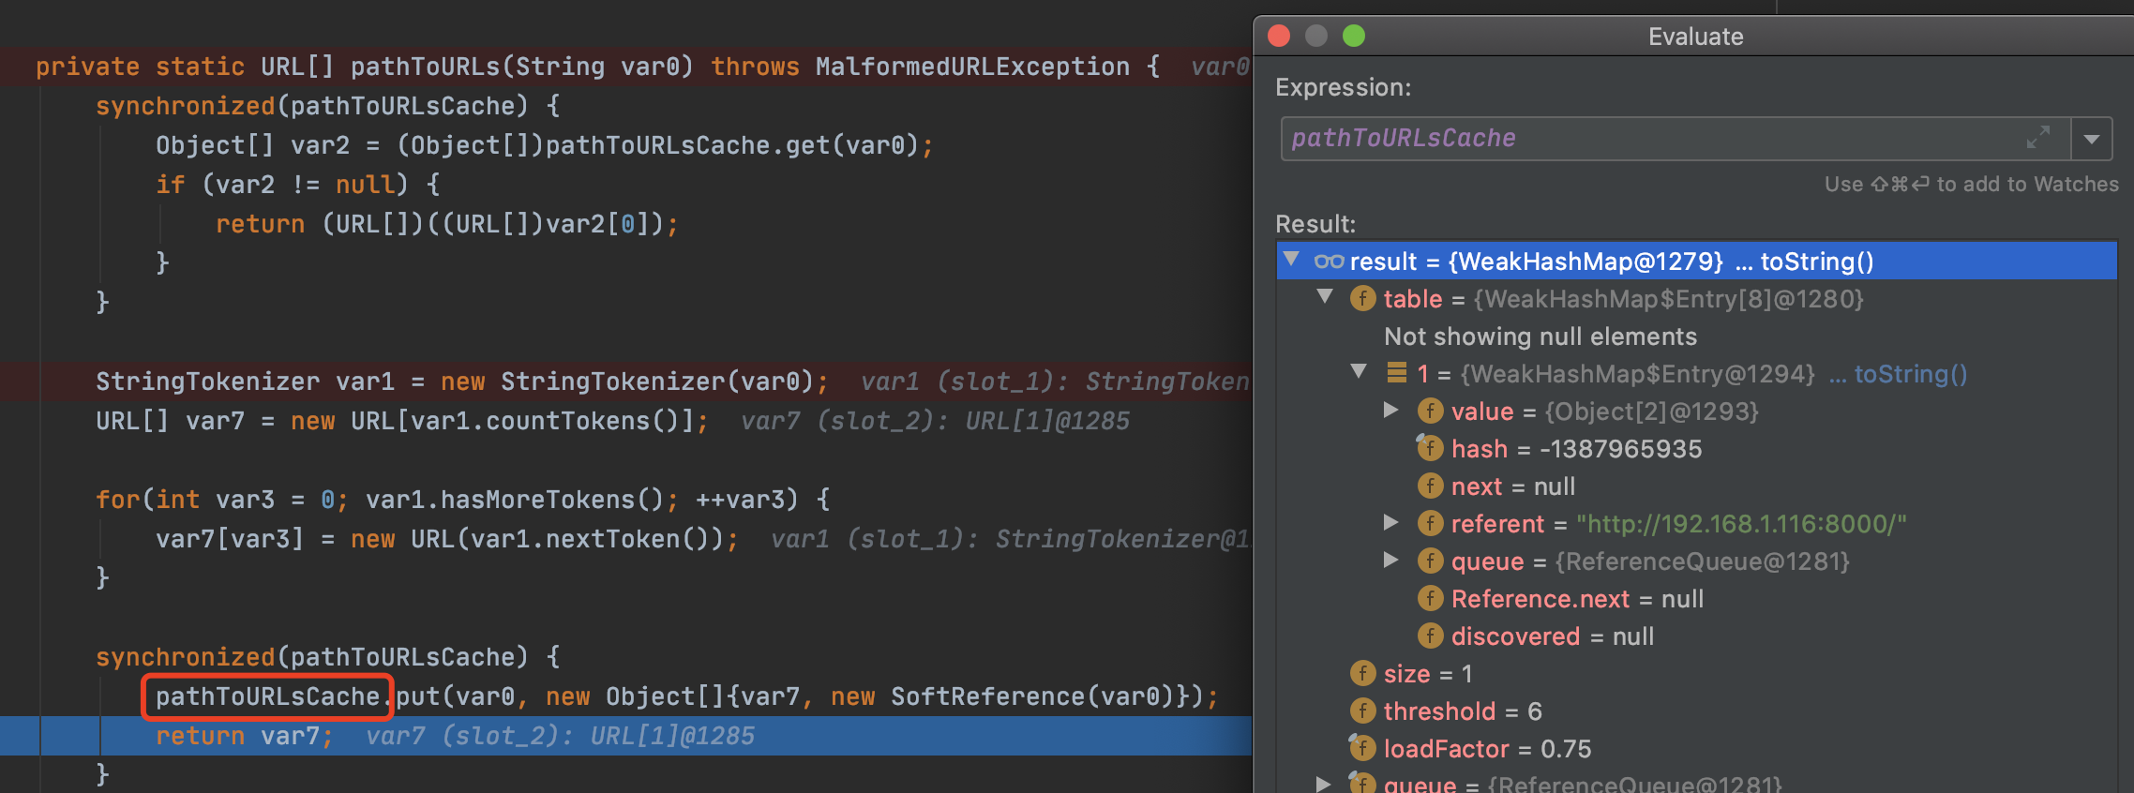
Task: Expand the referent URL string node
Action: (x=1391, y=523)
